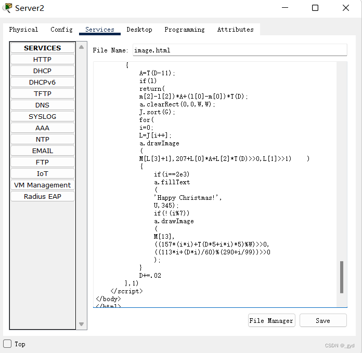
Task: Click the SERVICES header button
Action: [x=43, y=48]
